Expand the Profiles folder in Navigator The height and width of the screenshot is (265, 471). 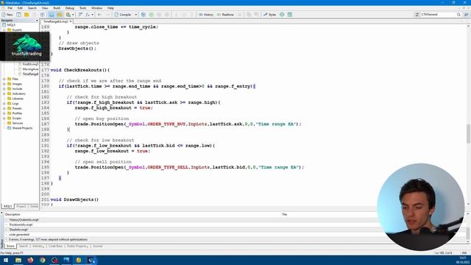pyautogui.click(x=4, y=113)
